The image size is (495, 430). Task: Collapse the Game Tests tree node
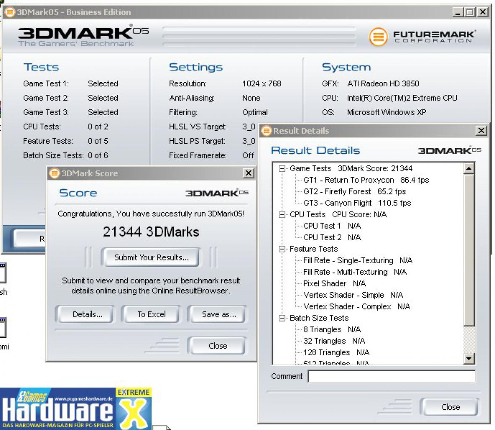[282, 168]
